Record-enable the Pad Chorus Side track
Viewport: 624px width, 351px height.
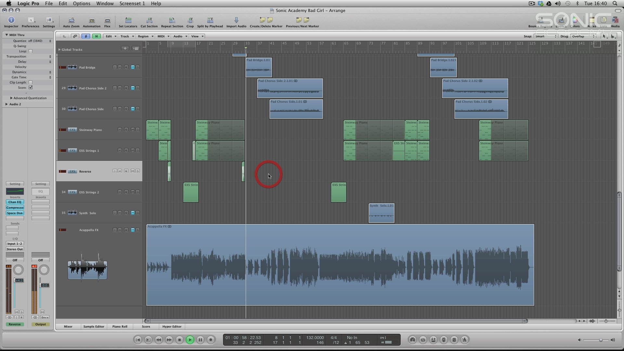click(126, 109)
